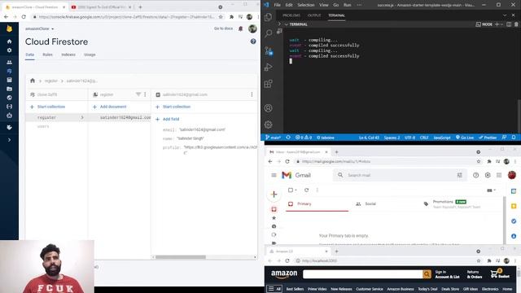Image resolution: width=521 pixels, height=293 pixels.
Task: Open Firebase notifications bell
Action: tap(241, 29)
